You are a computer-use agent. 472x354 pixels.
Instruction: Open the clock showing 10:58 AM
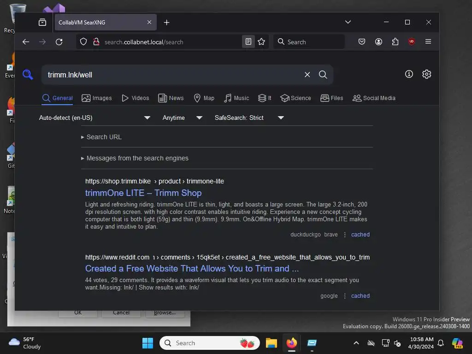421,343
